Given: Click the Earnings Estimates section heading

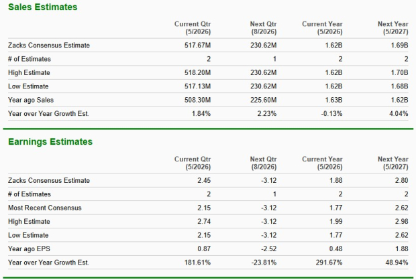Looking at the screenshot, I should pyautogui.click(x=50, y=142).
